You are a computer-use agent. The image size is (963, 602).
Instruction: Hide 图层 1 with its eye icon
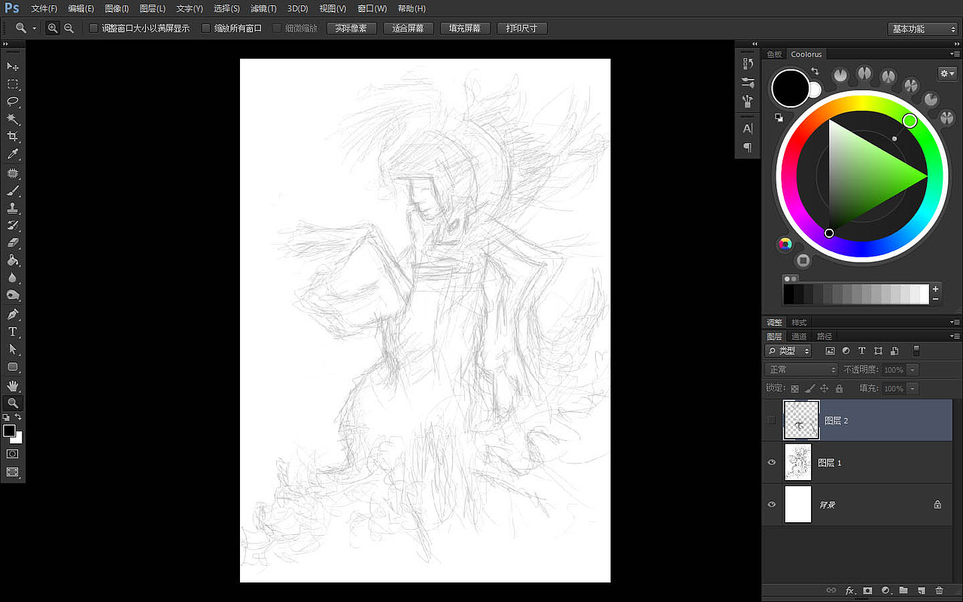(x=771, y=462)
